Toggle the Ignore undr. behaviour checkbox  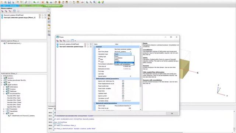(123, 81)
